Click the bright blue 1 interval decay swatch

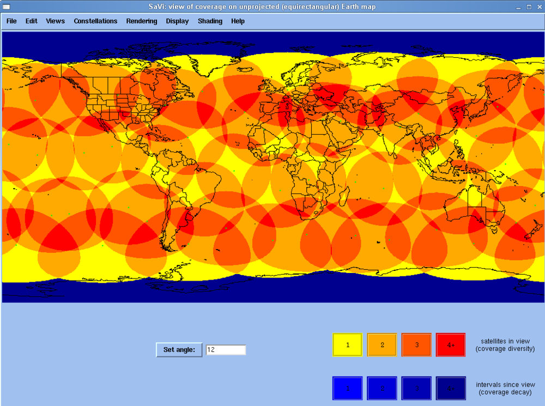click(x=348, y=388)
